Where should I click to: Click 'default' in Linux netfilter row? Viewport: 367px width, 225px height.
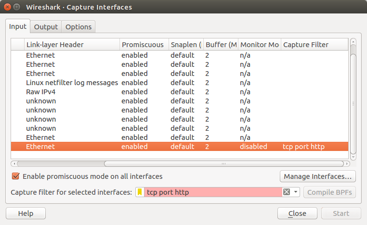click(183, 83)
